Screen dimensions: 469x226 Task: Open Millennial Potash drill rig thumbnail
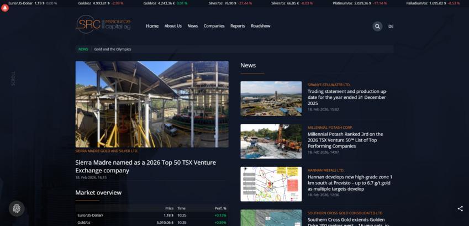(271, 141)
